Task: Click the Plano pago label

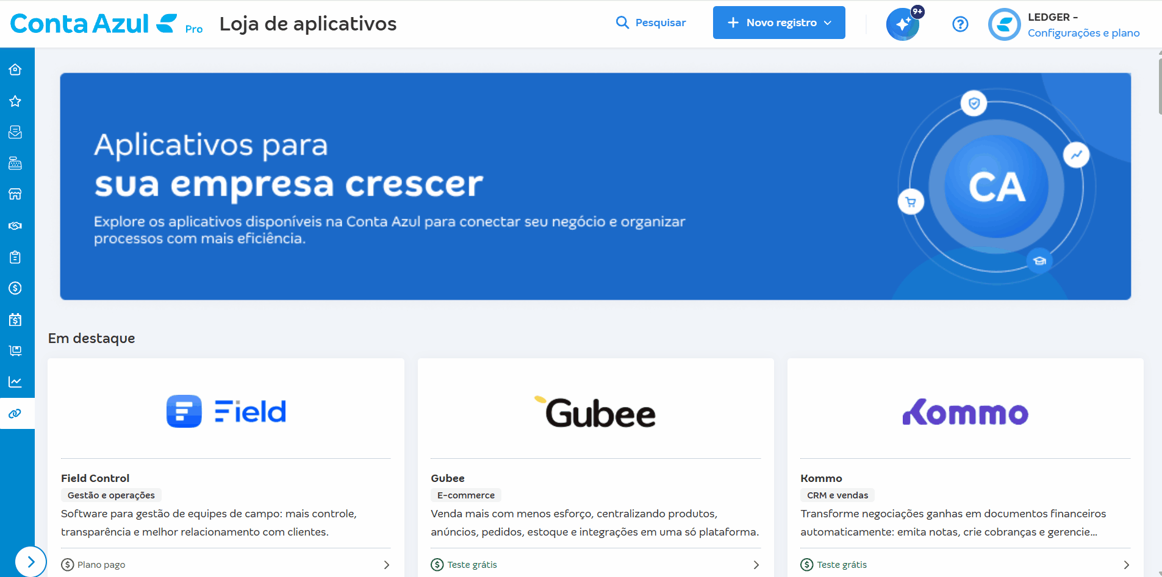Action: tap(101, 565)
